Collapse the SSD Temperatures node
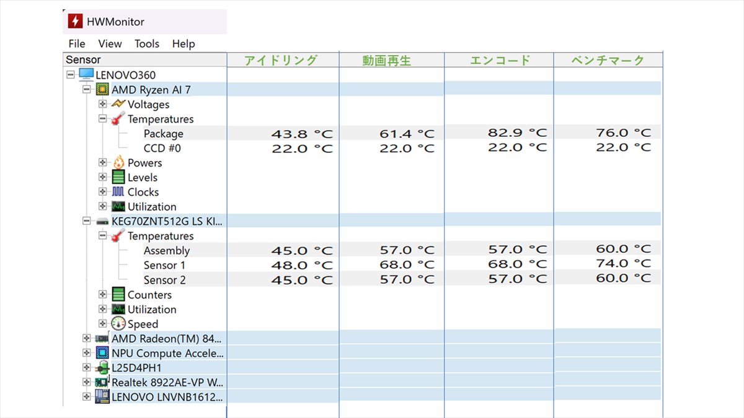Screen dimensions: 744x418 103,236
